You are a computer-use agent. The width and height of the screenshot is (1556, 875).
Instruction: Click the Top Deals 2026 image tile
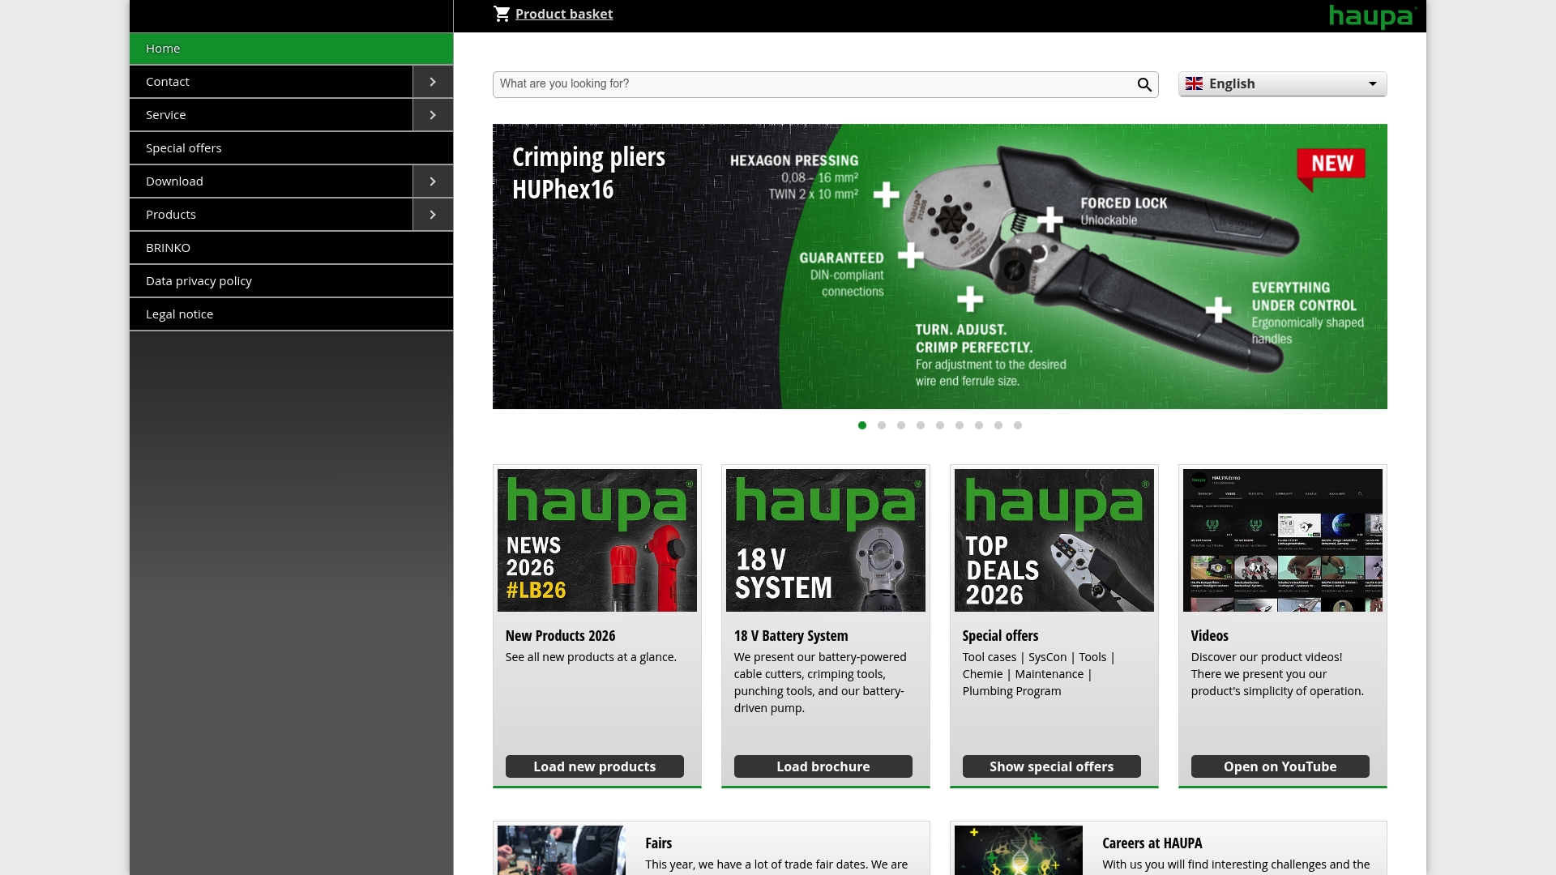[x=1054, y=540]
